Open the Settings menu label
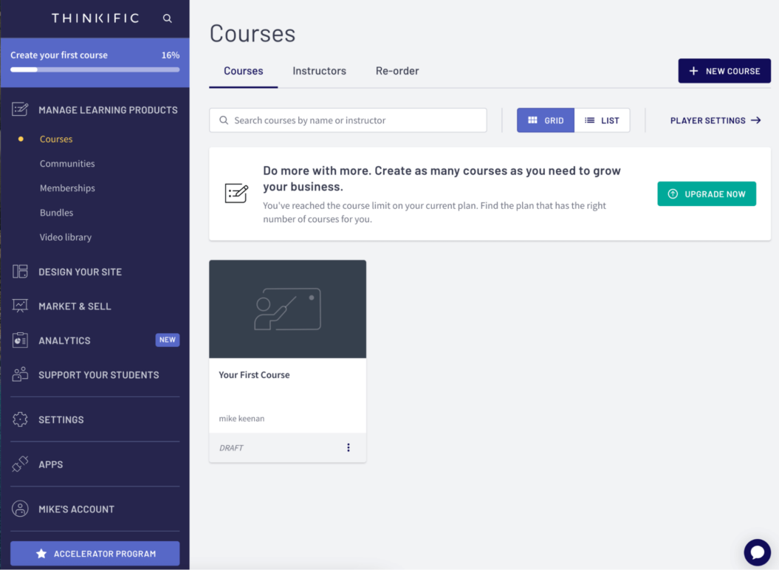Image resolution: width=779 pixels, height=570 pixels. click(x=61, y=419)
